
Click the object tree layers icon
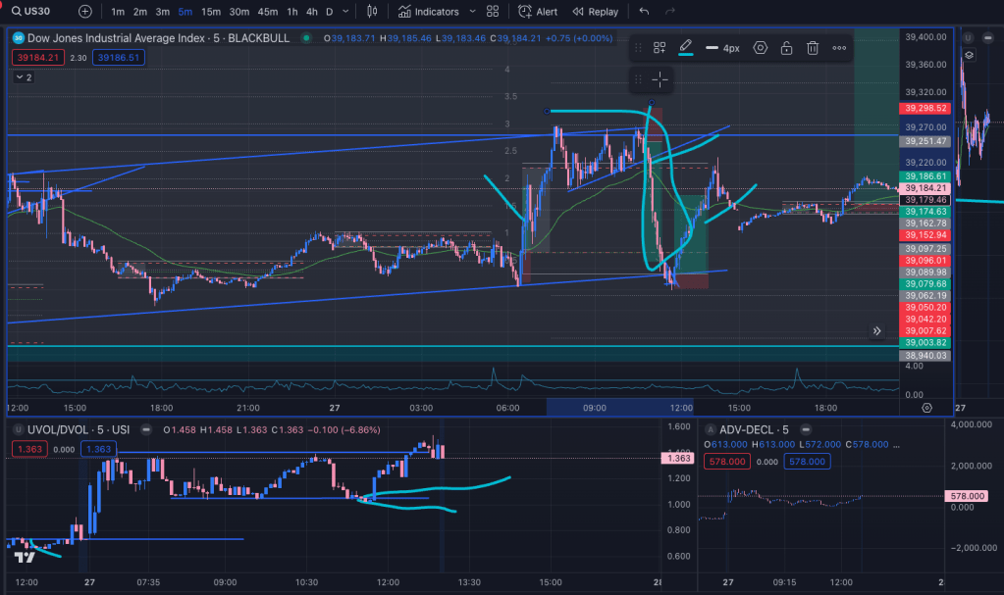969,56
